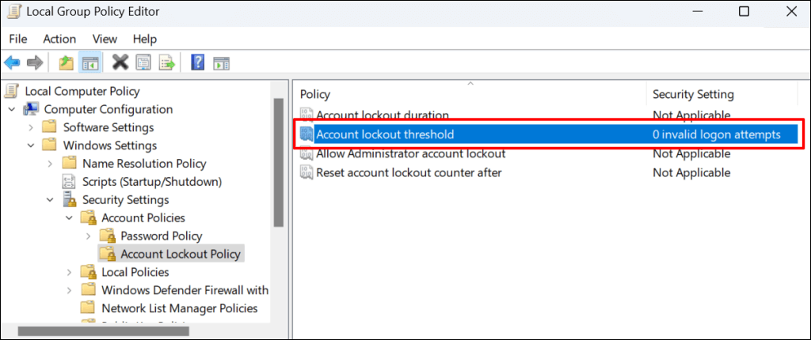Toggle Show/Hide Action Pane icon
This screenshot has width=811, height=340.
pos(221,63)
